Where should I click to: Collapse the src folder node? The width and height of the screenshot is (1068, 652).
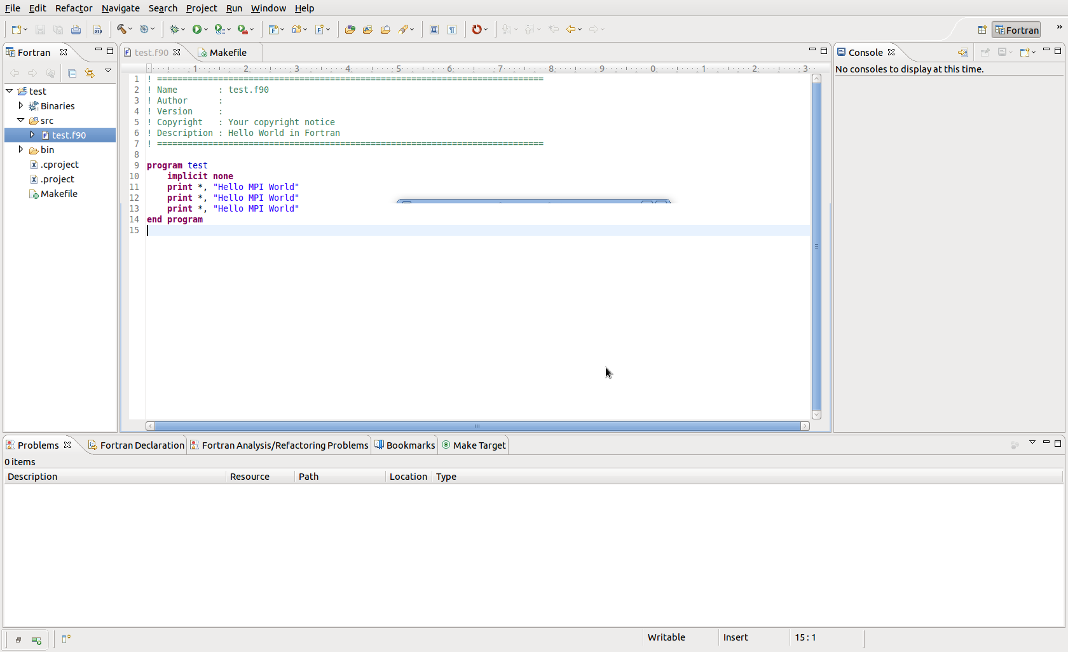click(21, 120)
